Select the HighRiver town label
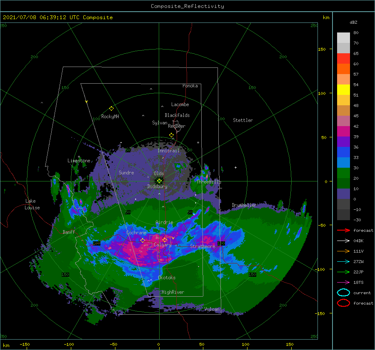Image resolution: width=375 pixels, height=350 pixels. click(172, 292)
